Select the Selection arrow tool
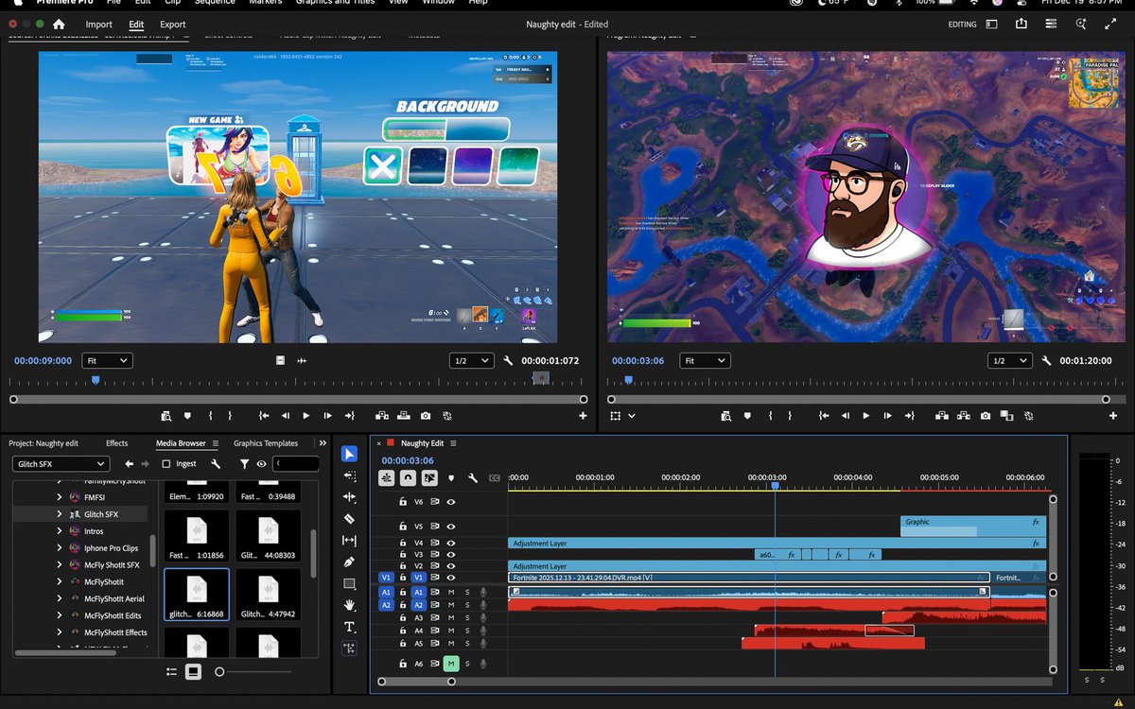Image resolution: width=1135 pixels, height=709 pixels. pos(349,455)
